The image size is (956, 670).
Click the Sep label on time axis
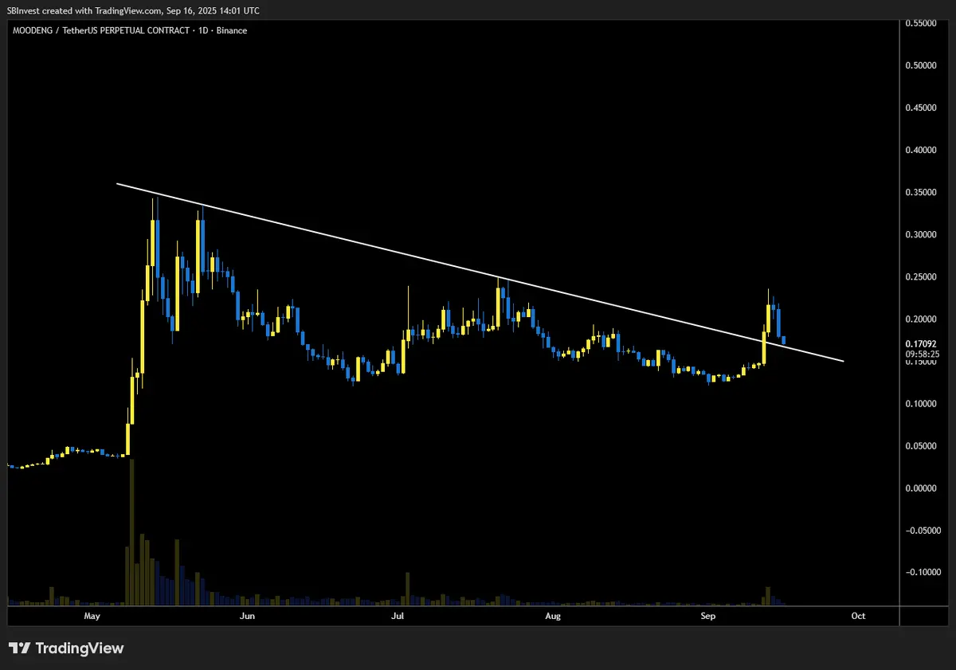pyautogui.click(x=708, y=616)
